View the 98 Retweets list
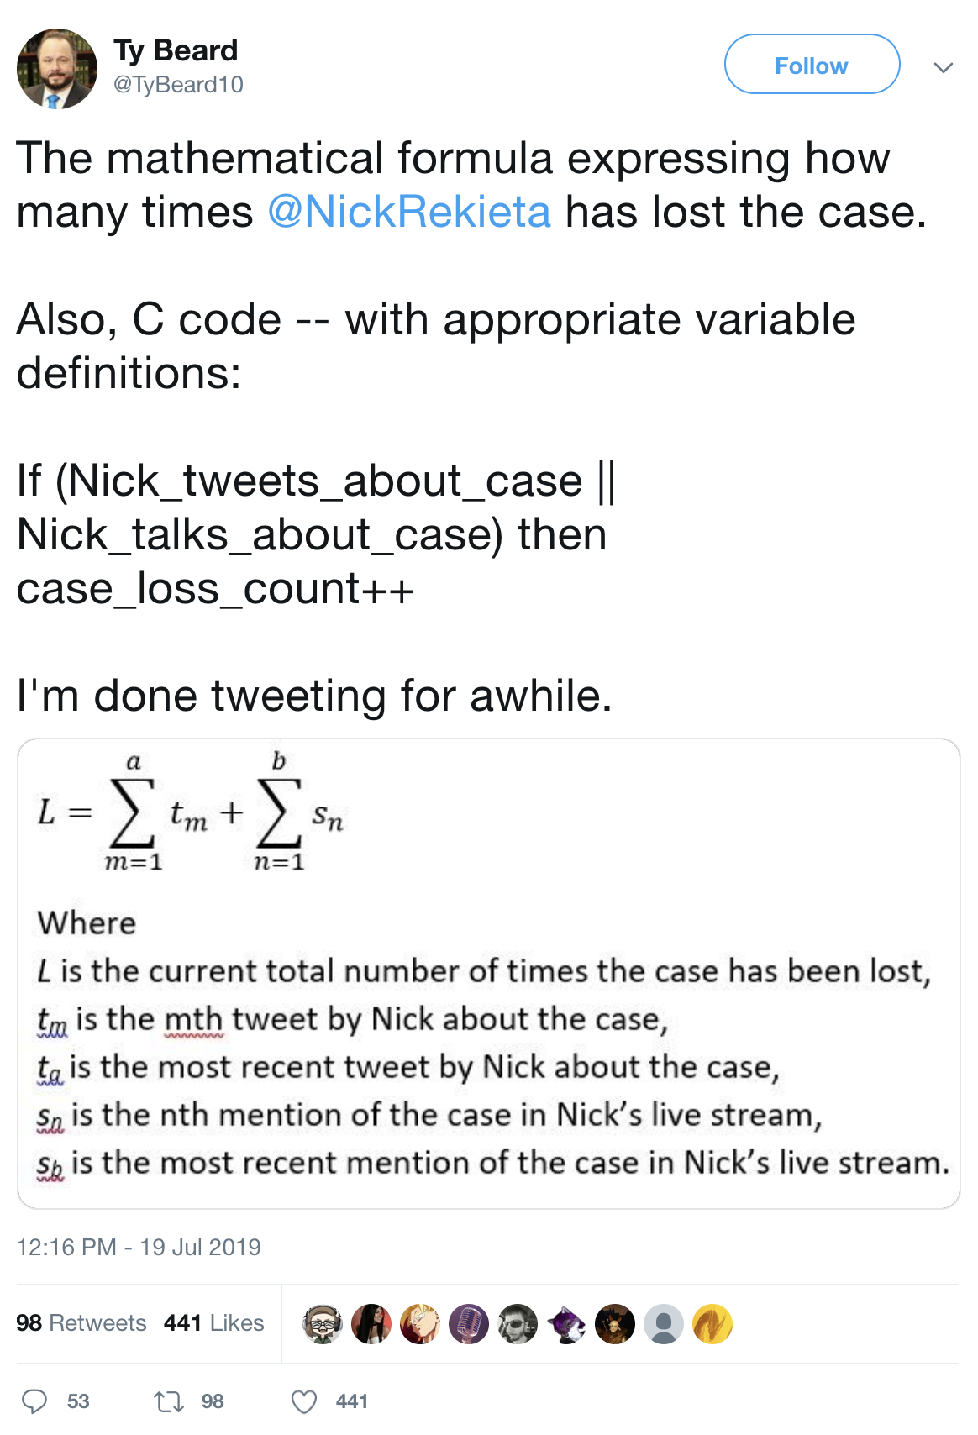 coord(81,1322)
